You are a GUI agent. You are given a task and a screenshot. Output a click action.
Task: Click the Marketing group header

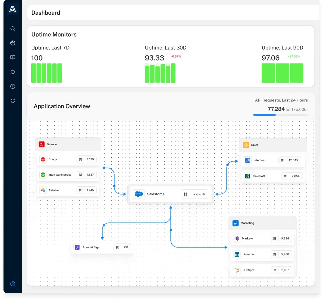tap(262, 223)
